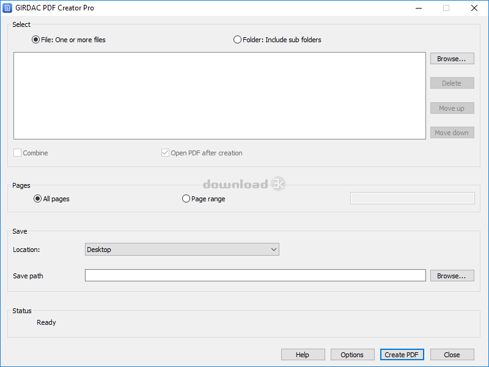Click the Move down button

452,133
